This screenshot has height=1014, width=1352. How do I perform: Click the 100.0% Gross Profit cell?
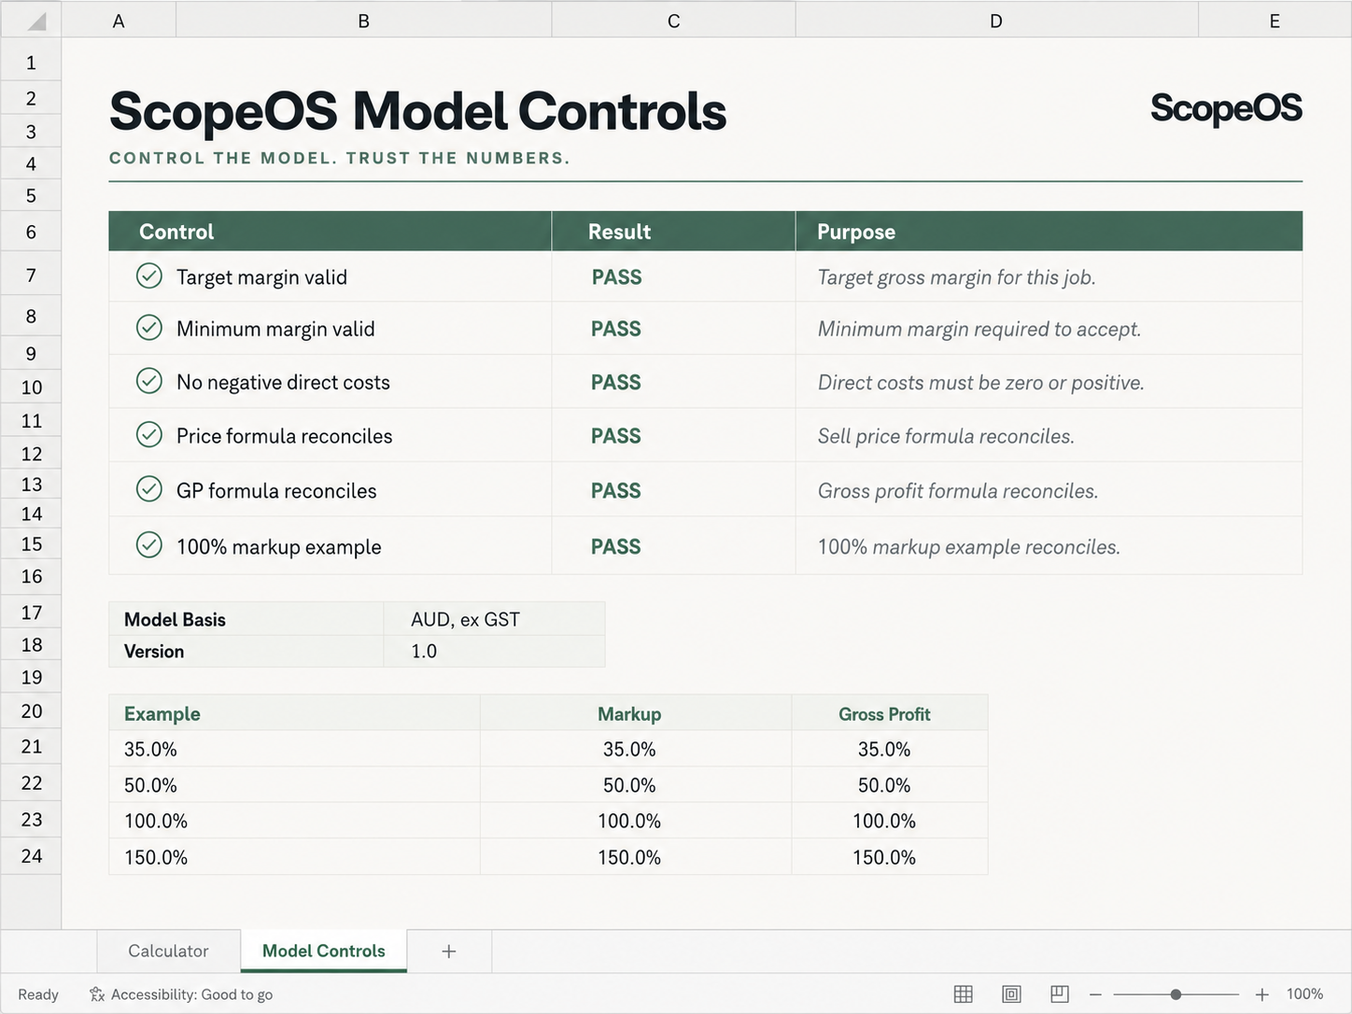(x=890, y=821)
